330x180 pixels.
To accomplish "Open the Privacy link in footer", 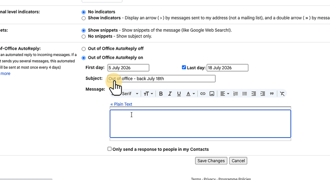I will 210,179.
